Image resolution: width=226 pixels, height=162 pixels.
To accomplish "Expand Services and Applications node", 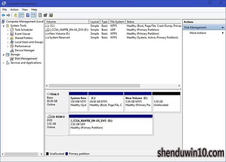I will pyautogui.click(x=4, y=63).
